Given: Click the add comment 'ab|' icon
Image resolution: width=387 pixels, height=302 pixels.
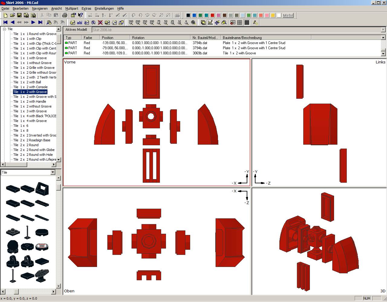Looking at the screenshot, I should (80, 22).
